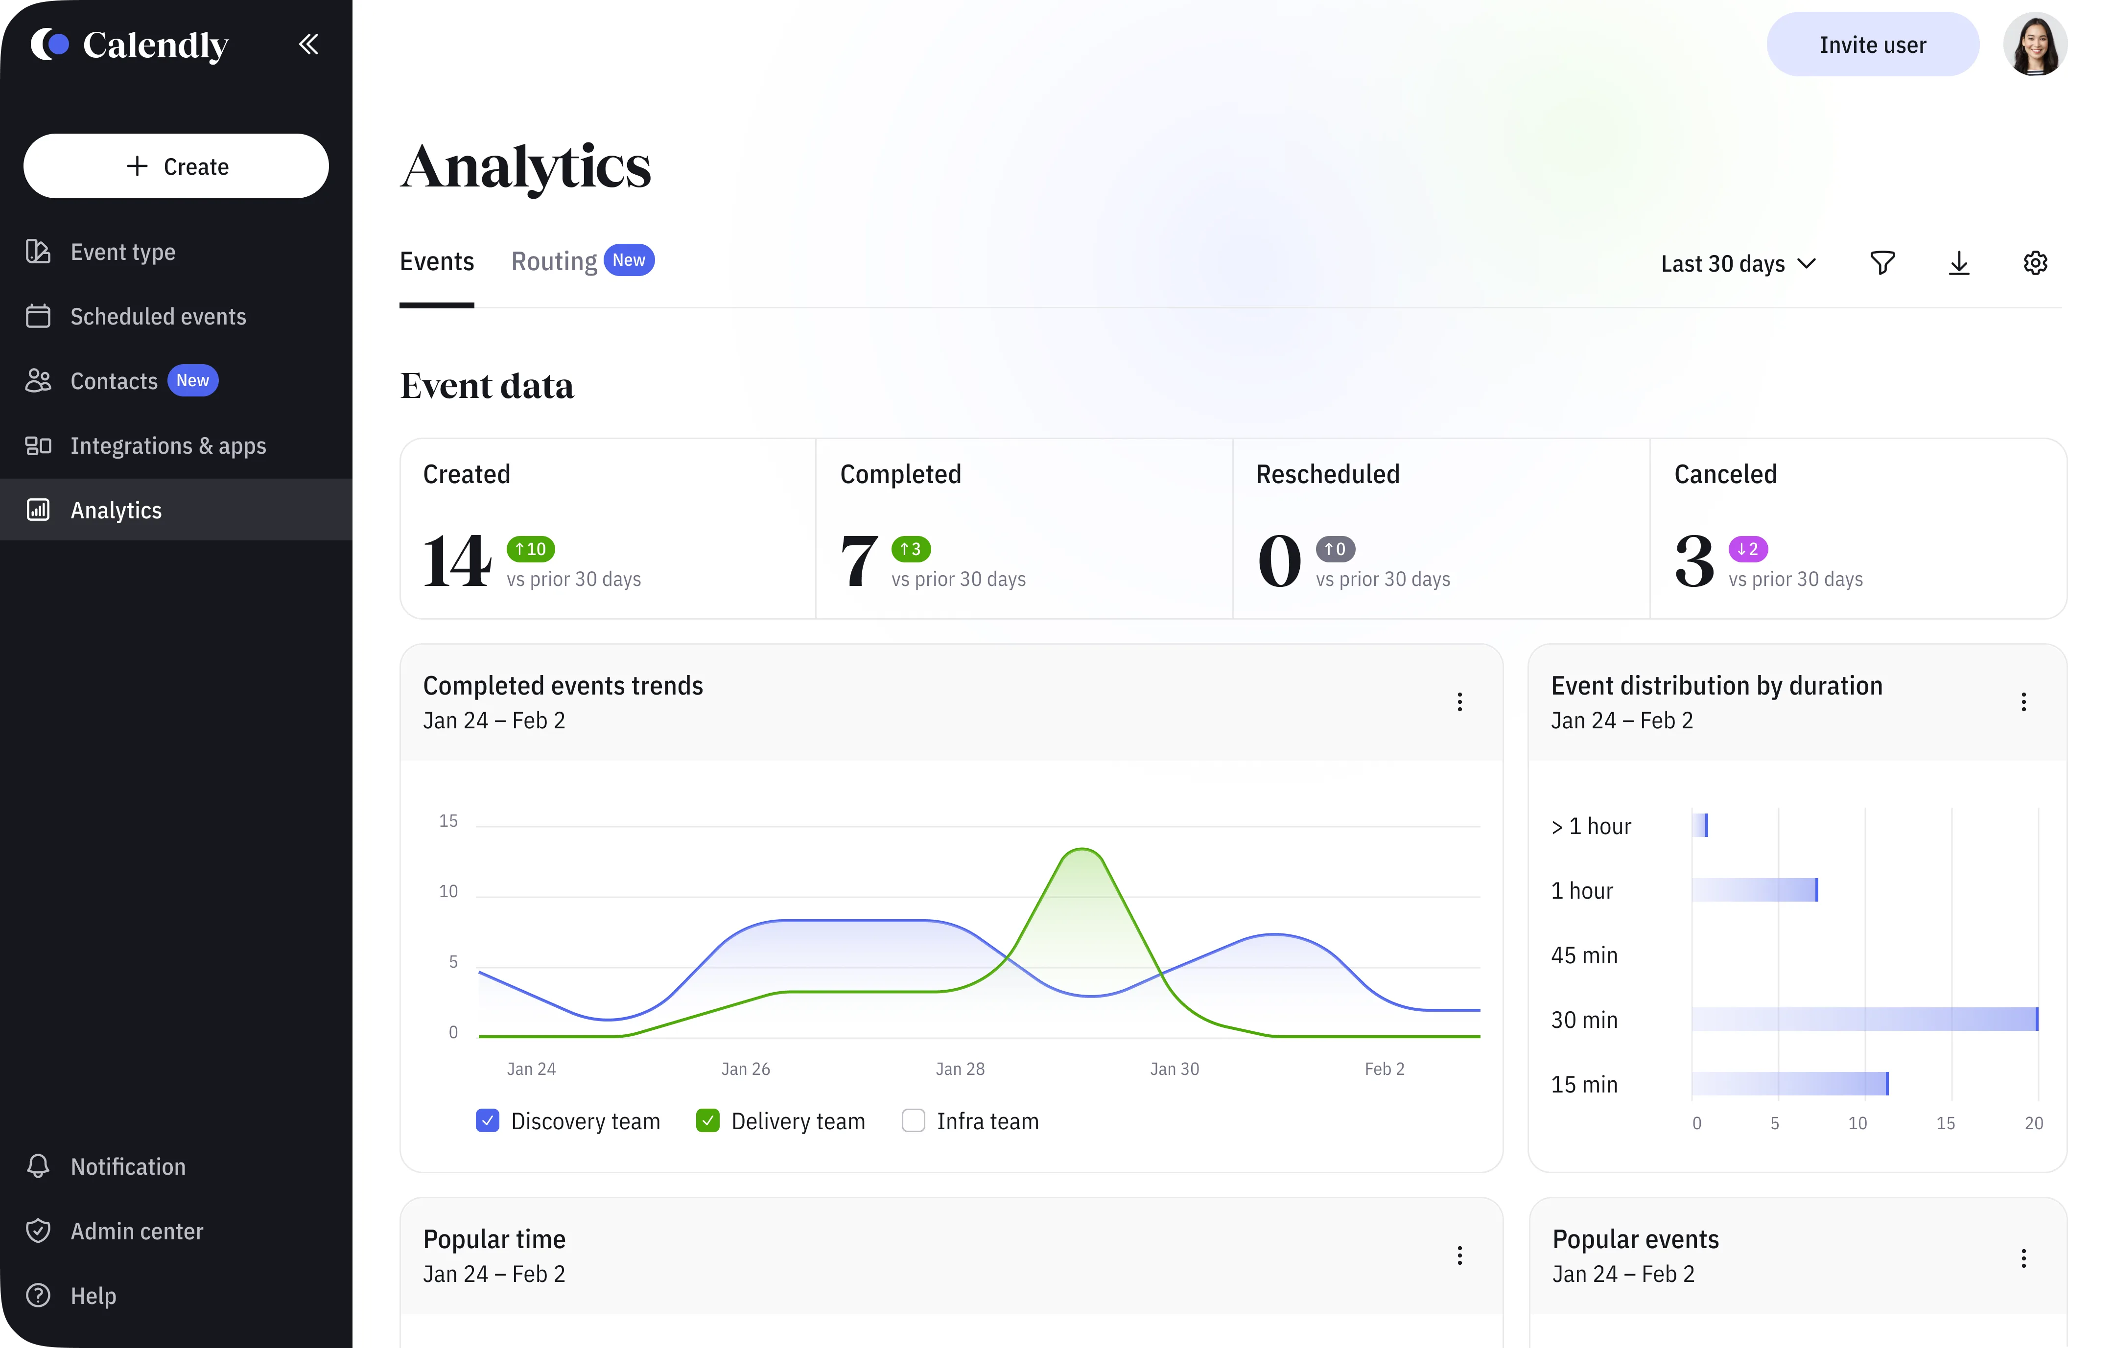Screen dimensions: 2115x1348
Task: Click the Invite user button
Action: click(x=1873, y=44)
